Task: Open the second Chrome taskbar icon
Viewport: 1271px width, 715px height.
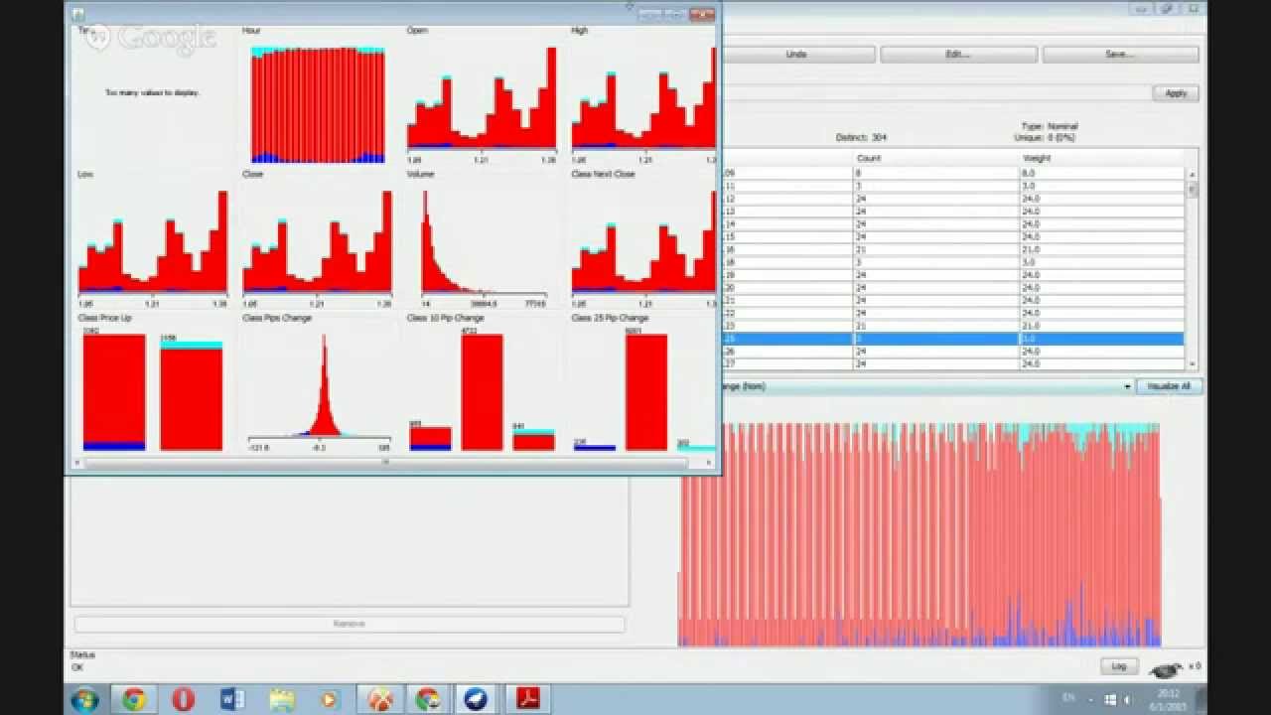Action: click(x=427, y=699)
